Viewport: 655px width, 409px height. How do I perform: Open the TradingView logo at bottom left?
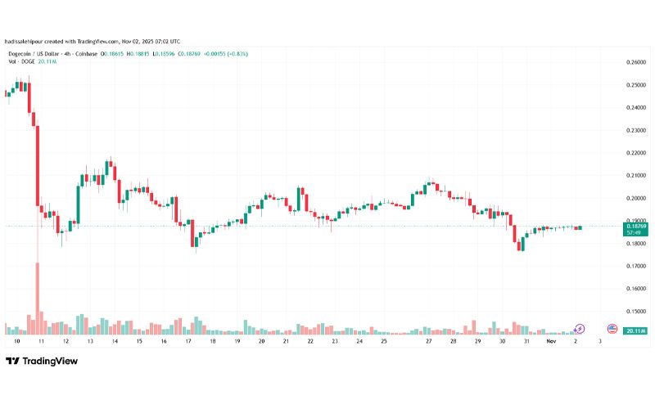42,361
